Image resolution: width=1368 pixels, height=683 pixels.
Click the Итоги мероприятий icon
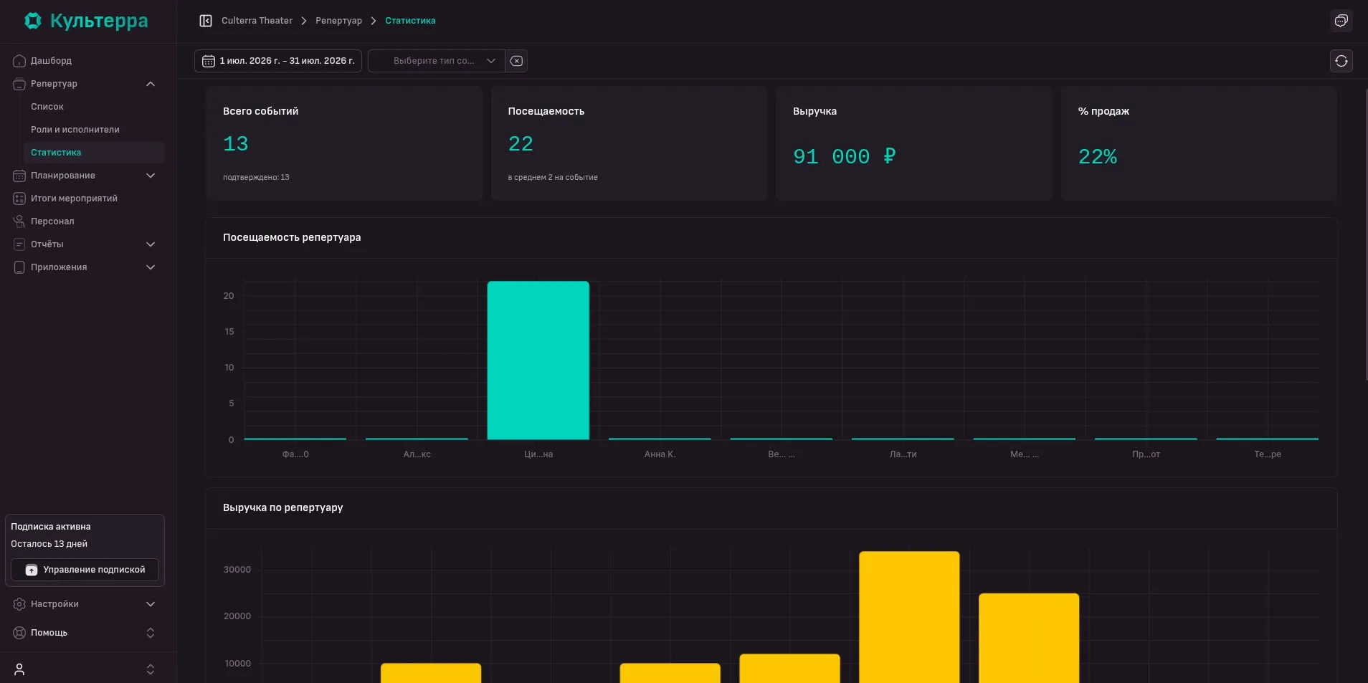point(19,199)
